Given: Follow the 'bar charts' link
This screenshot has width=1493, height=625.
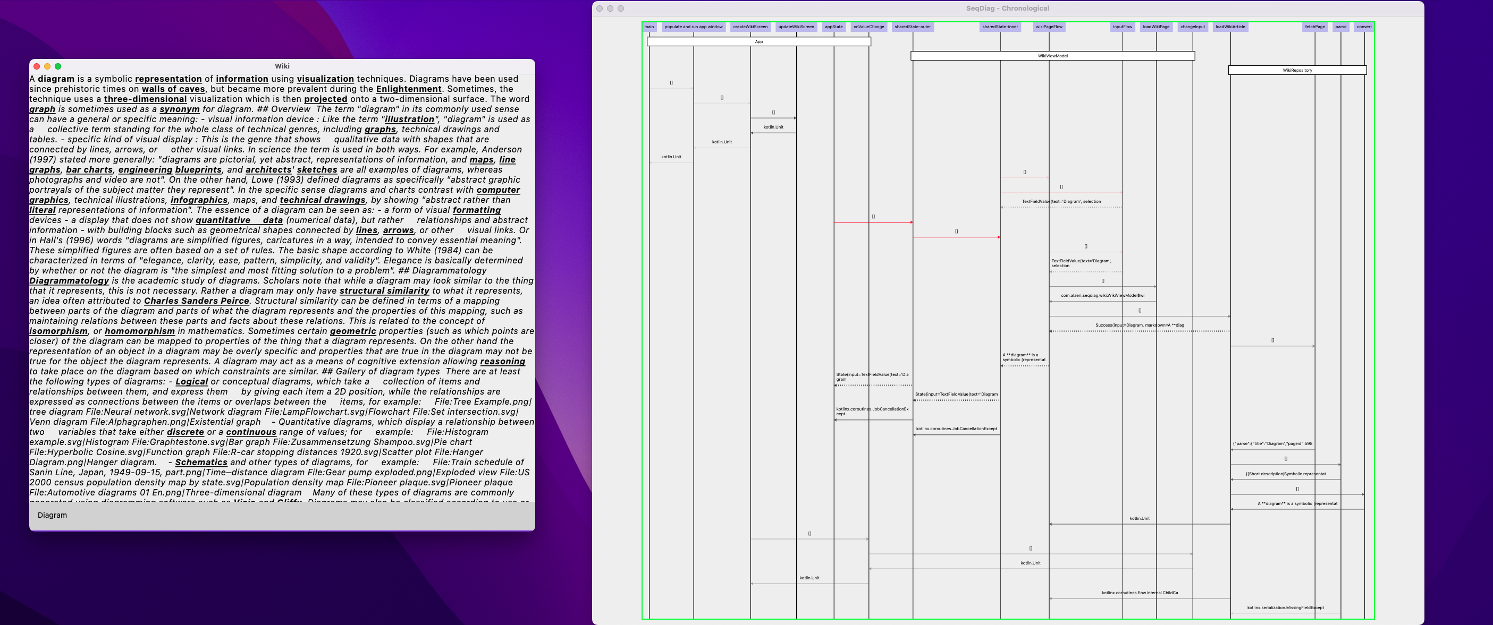Looking at the screenshot, I should click(89, 170).
